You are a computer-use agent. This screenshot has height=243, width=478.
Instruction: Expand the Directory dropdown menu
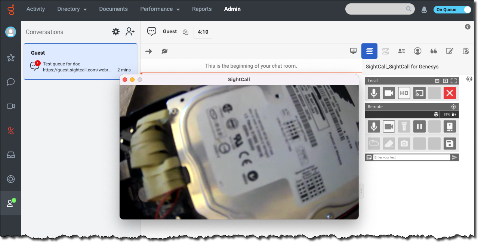(72, 9)
